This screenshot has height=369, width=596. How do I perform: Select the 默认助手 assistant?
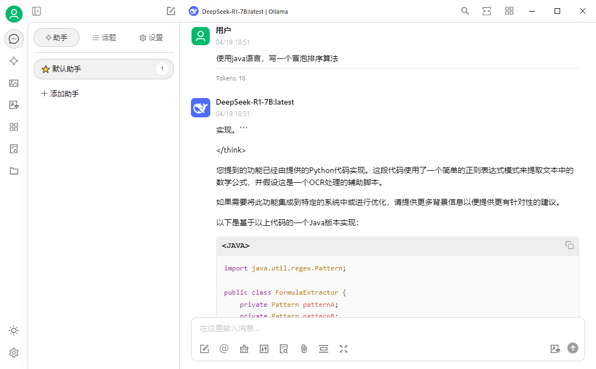(x=104, y=69)
